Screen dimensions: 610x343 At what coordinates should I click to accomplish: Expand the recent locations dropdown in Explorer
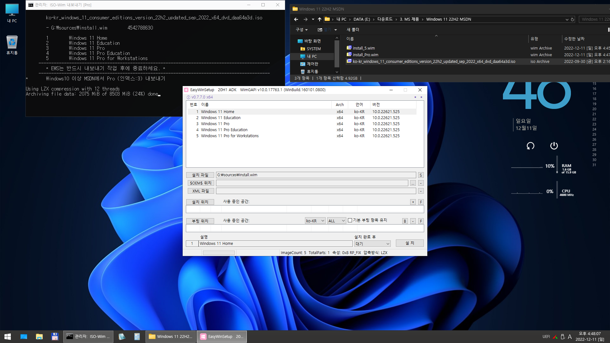tap(313, 19)
